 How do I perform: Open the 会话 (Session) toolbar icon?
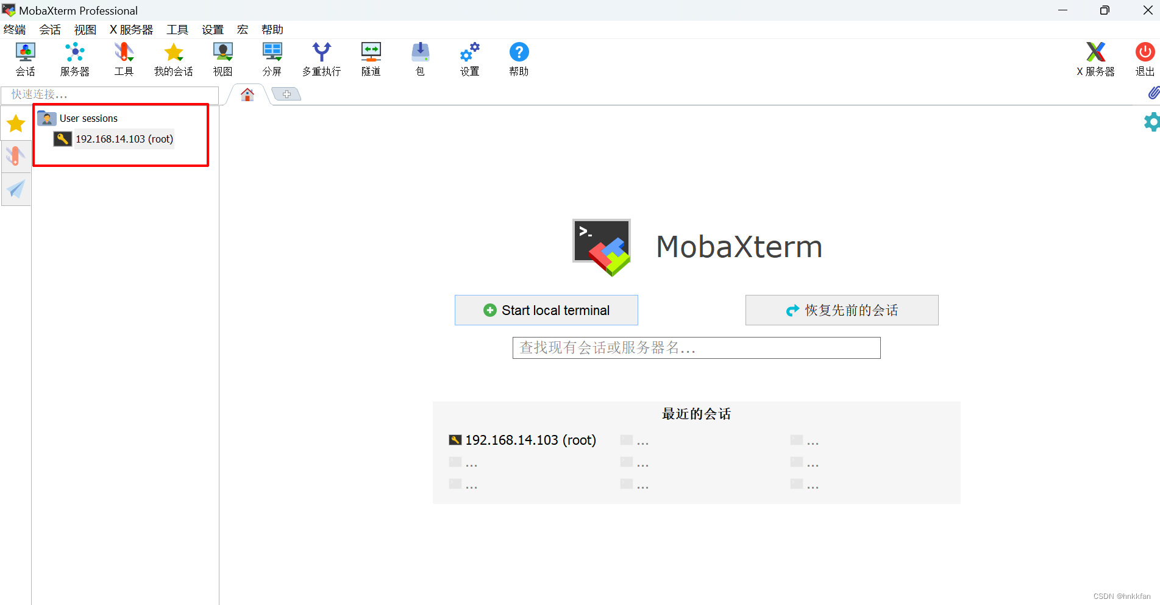[x=25, y=59]
